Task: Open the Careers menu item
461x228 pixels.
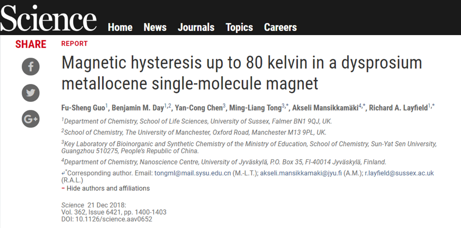Action: [x=280, y=27]
